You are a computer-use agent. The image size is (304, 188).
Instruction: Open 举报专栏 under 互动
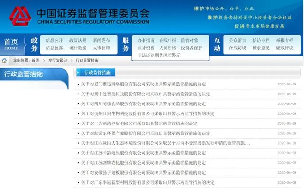click(285, 40)
